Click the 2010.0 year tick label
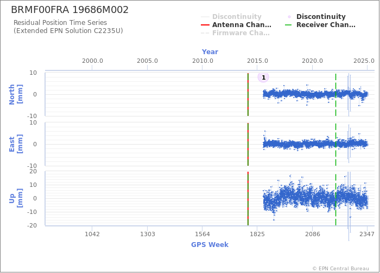The image size is (380, 273). click(x=202, y=61)
